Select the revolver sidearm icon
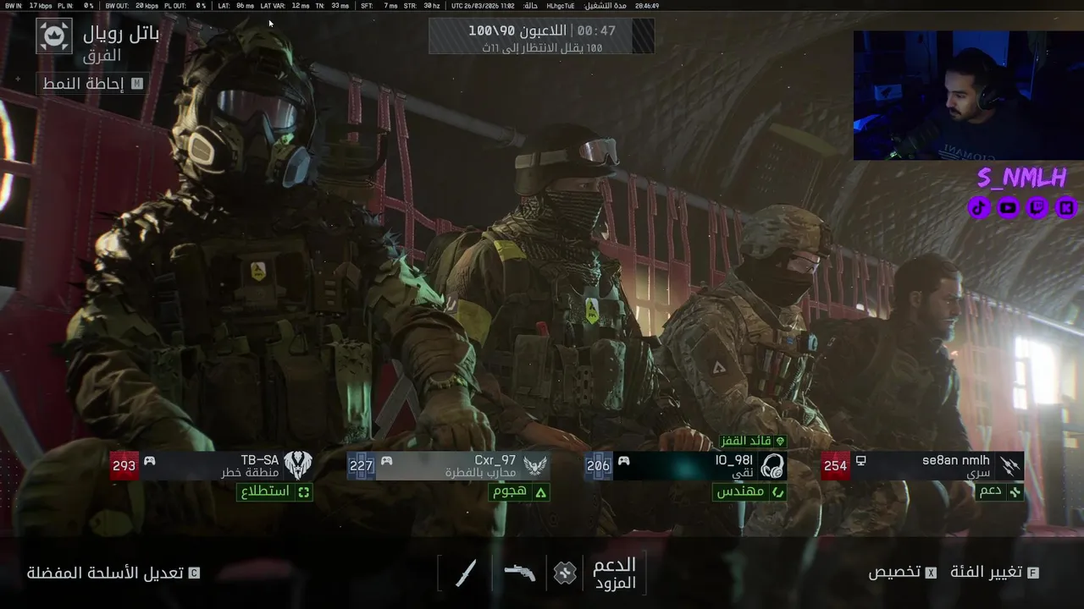Viewport: 1084px width, 609px height. click(519, 573)
